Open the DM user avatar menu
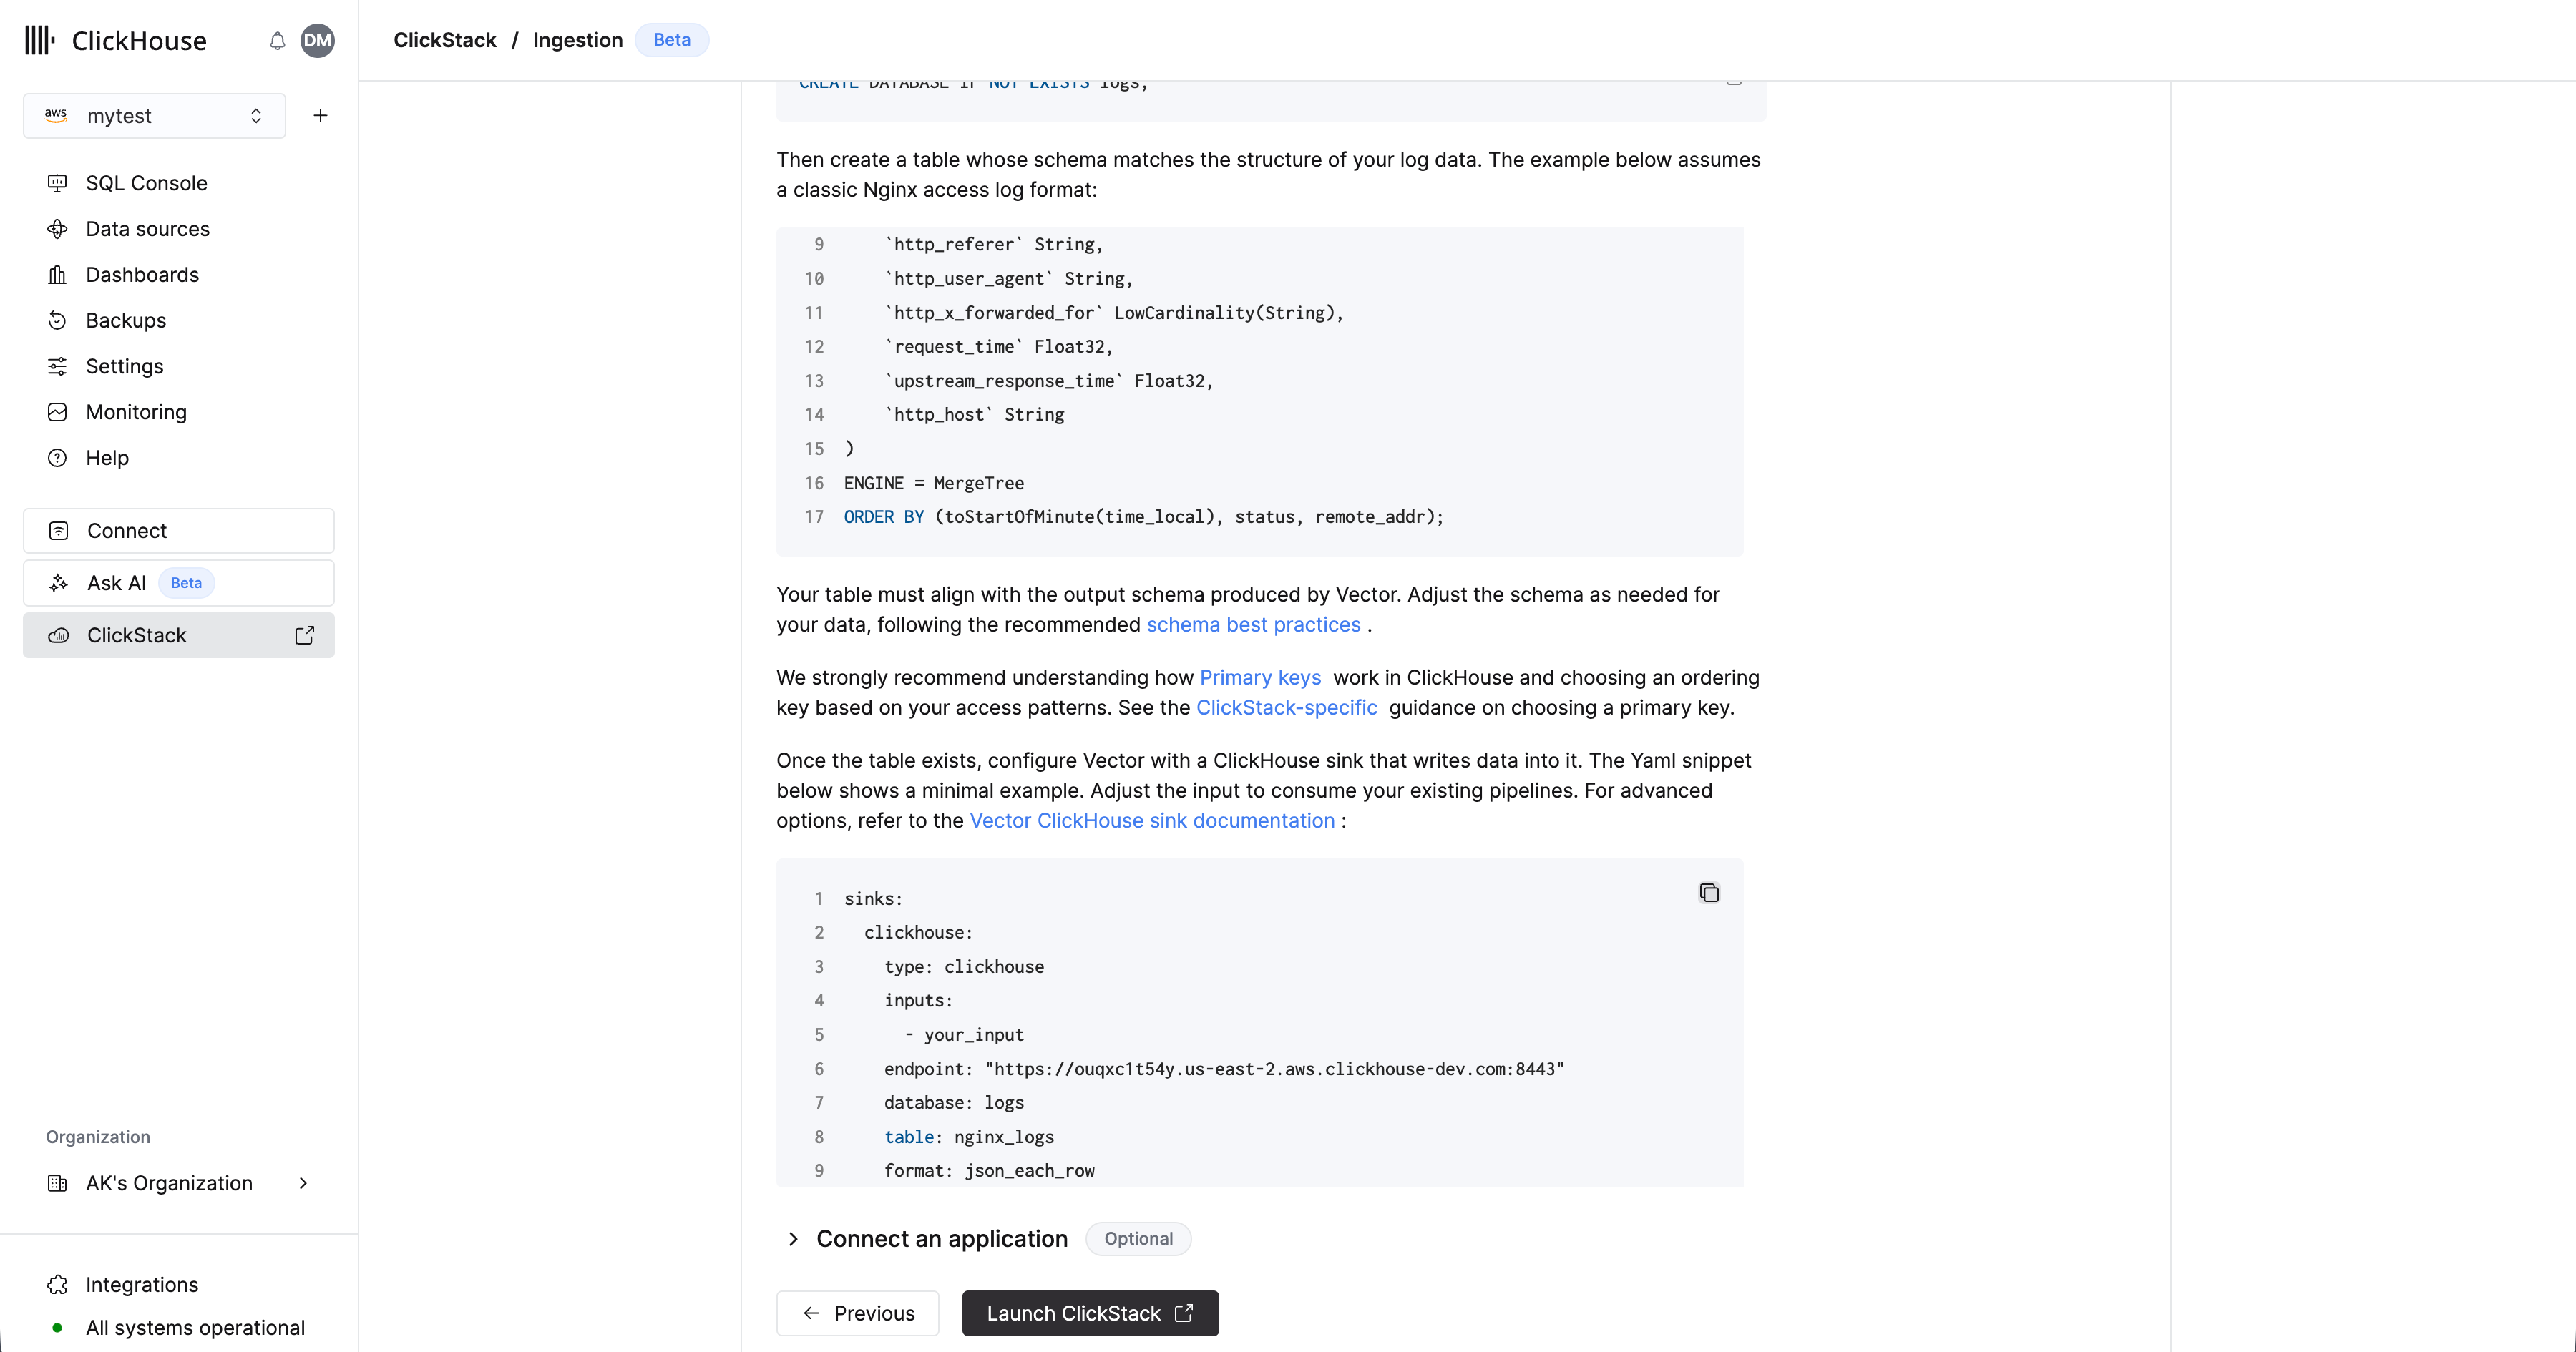The image size is (2576, 1352). click(x=317, y=41)
